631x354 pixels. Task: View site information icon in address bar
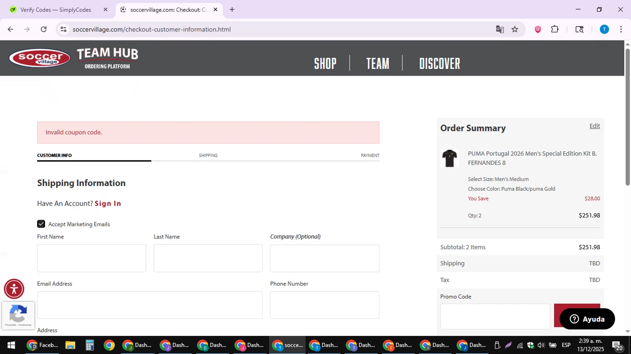pos(64,29)
